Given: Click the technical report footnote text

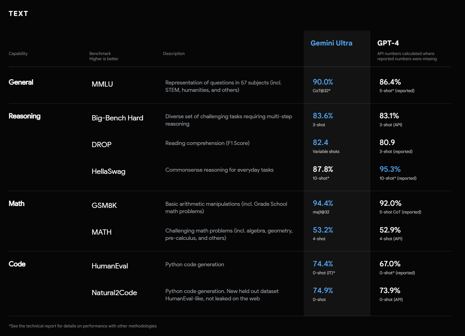Looking at the screenshot, I should click(x=83, y=326).
